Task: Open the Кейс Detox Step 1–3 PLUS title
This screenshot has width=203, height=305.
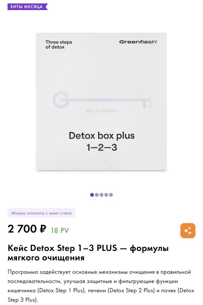Action: (x=88, y=253)
